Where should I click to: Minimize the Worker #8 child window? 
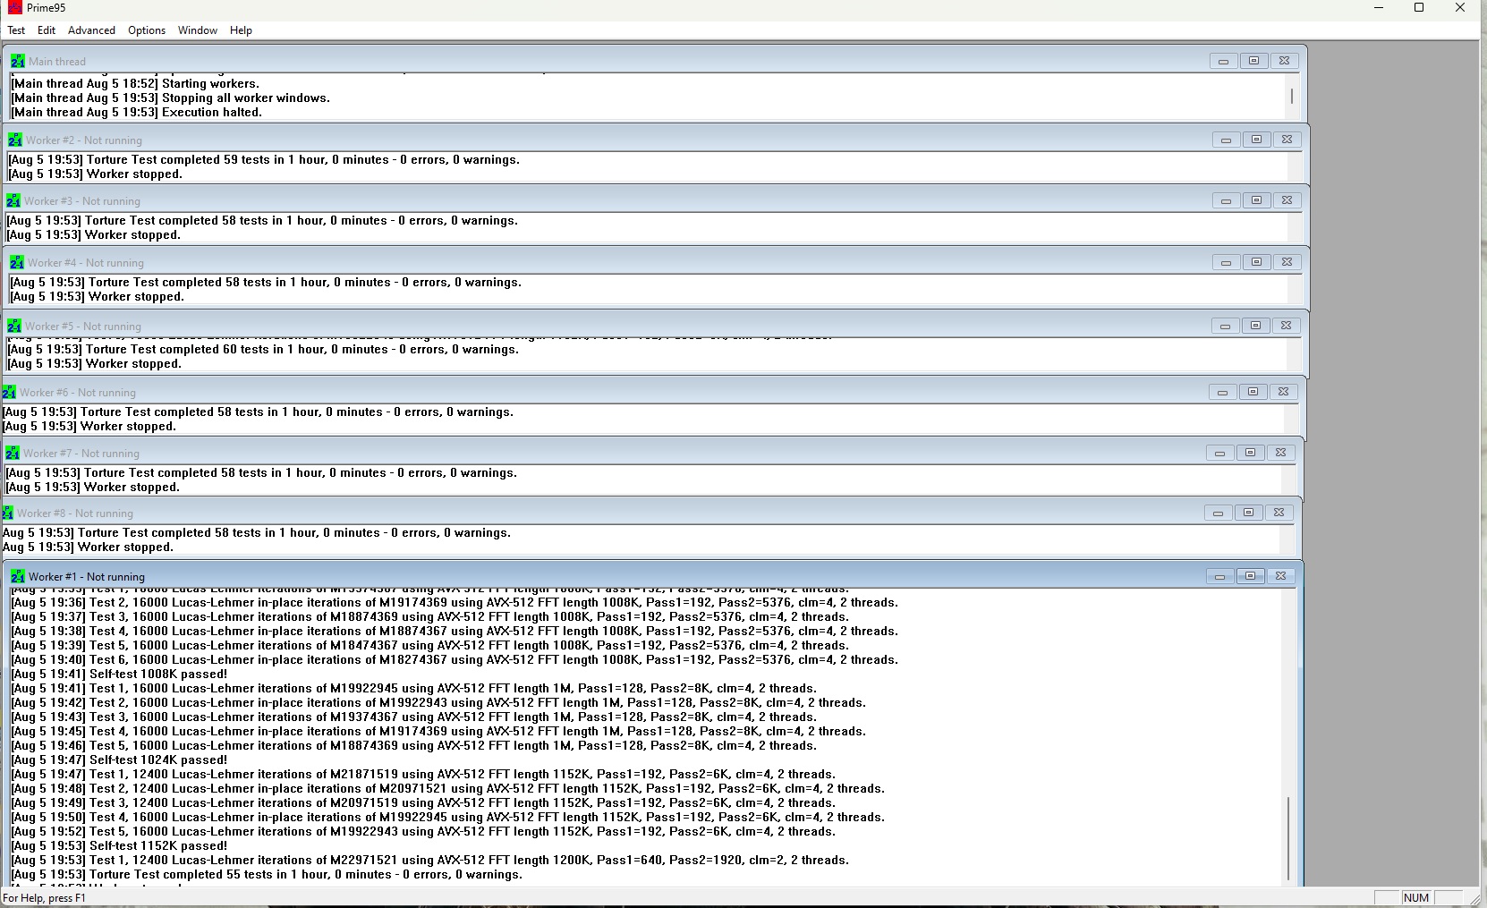pos(1218,513)
